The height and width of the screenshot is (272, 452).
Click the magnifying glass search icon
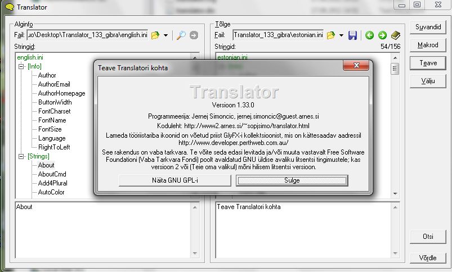[x=181, y=35]
